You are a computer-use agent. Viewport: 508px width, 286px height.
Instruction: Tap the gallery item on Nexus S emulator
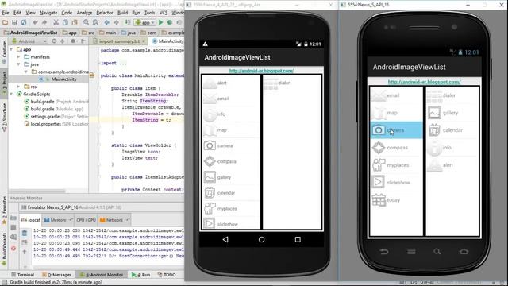point(452,113)
